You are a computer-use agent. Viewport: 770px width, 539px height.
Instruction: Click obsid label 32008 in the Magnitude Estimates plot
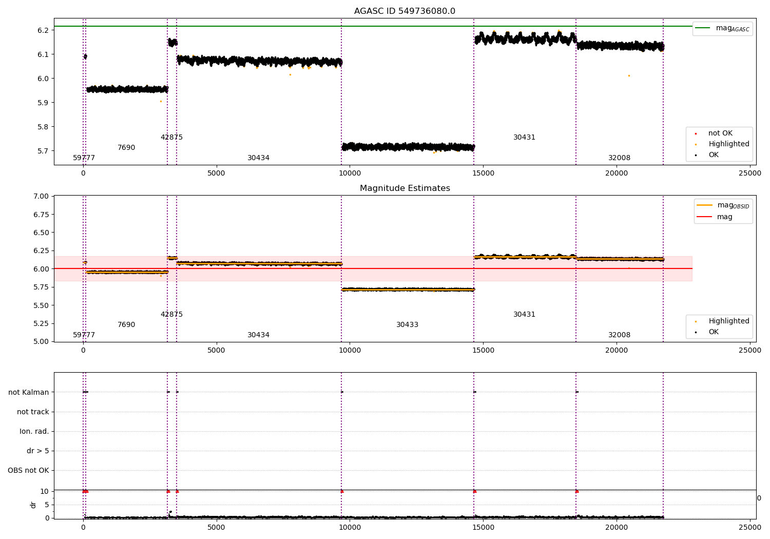619,335
